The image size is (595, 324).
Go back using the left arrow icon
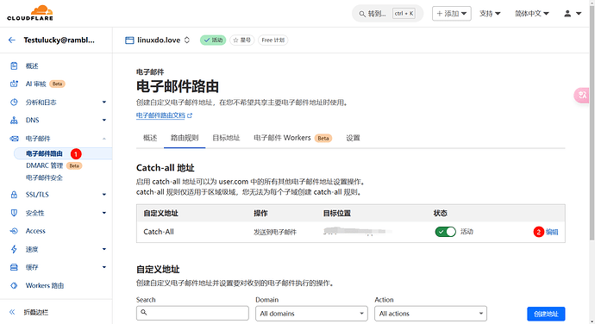tap(12, 40)
